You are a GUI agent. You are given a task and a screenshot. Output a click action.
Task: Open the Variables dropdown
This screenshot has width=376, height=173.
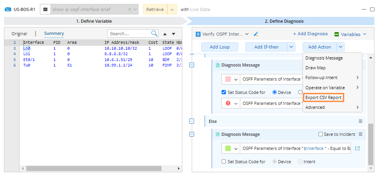(350, 34)
